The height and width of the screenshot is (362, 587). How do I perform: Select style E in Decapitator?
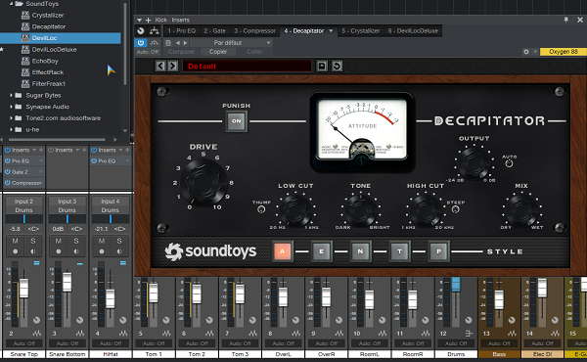click(x=321, y=251)
